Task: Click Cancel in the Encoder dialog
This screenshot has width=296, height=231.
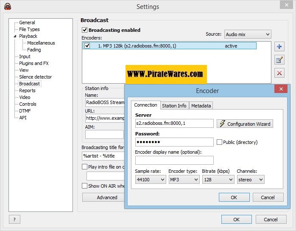Action: [268, 197]
